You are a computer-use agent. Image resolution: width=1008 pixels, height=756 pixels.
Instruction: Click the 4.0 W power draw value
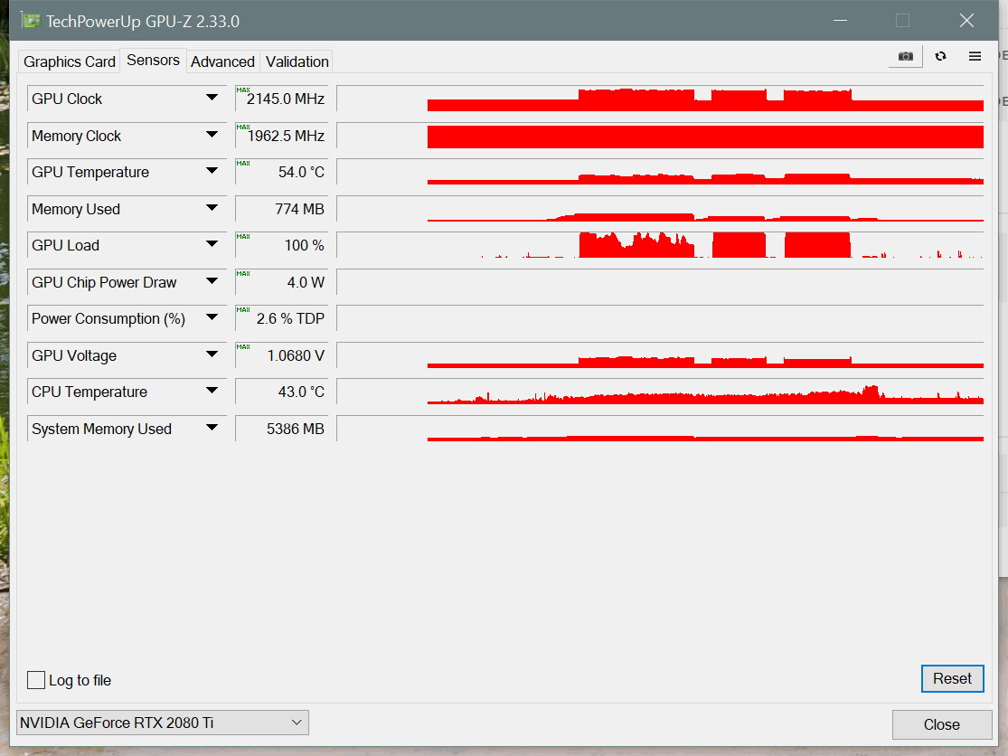[281, 282]
